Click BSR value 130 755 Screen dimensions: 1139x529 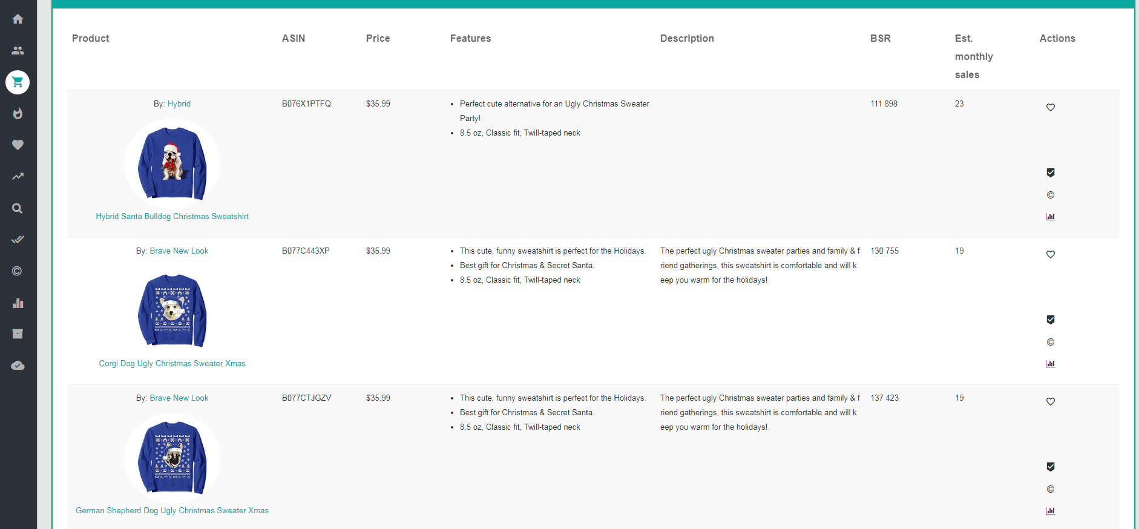tap(885, 251)
